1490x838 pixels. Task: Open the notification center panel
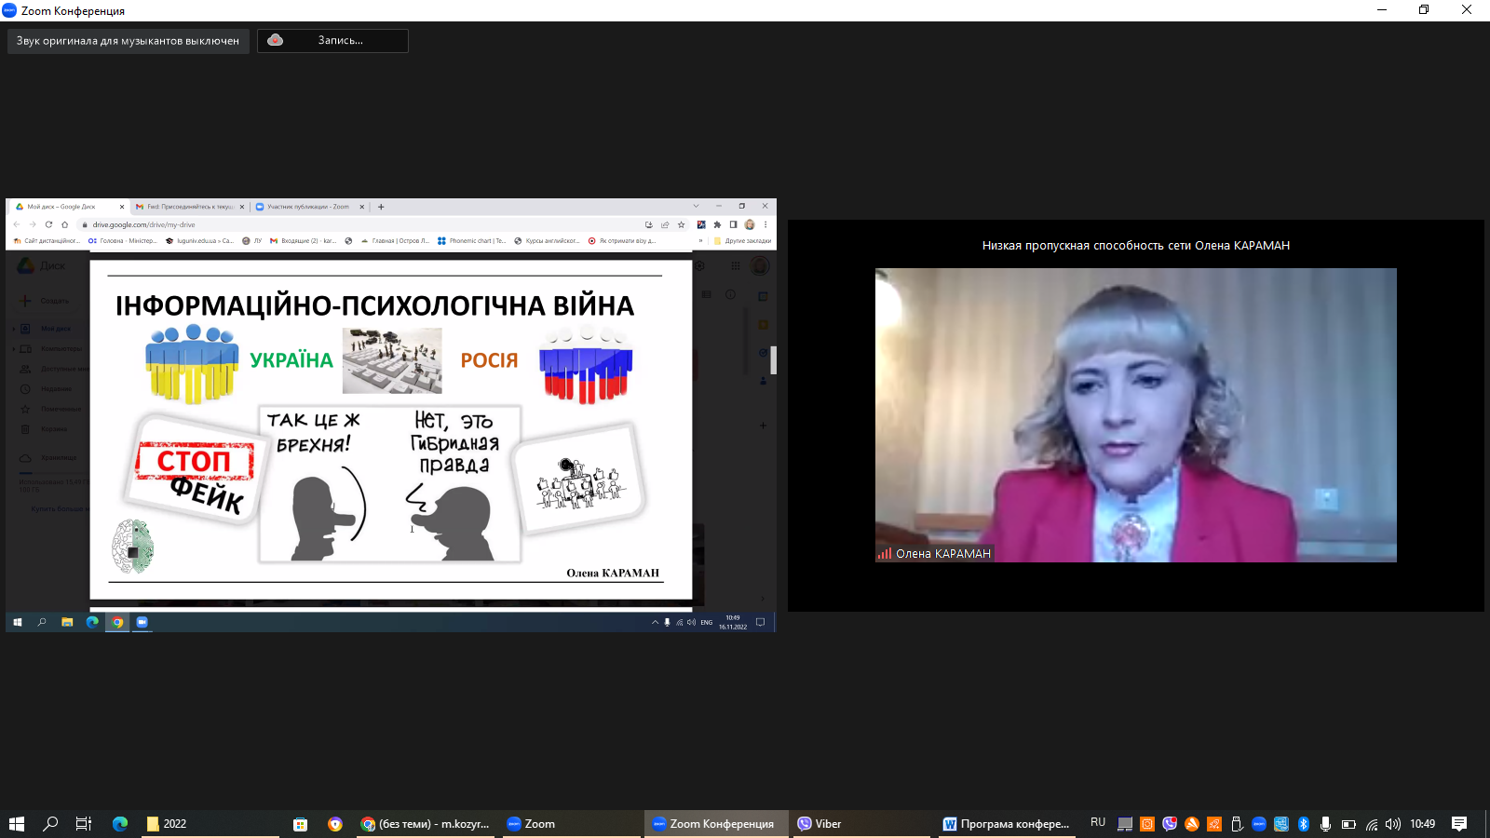(x=1459, y=824)
